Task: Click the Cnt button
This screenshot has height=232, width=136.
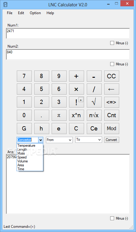Action: (x=111, y=115)
